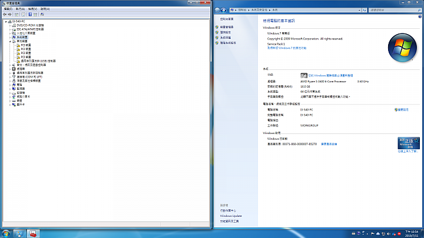Click the DVD/CD-ROM drive icon in tree
Image resolution: width=424 pixels, height=238 pixels.
(x=14, y=25)
